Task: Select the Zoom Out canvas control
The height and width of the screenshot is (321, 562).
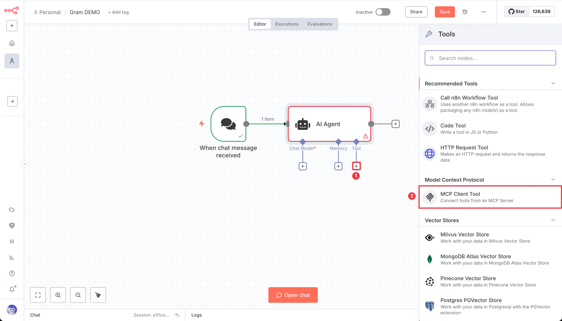Action: point(78,295)
